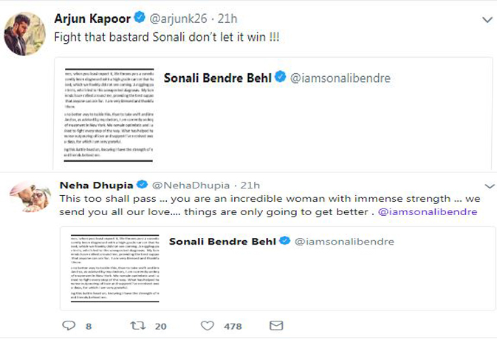Click Sonali Bendre Behl name in first quote

click(216, 78)
